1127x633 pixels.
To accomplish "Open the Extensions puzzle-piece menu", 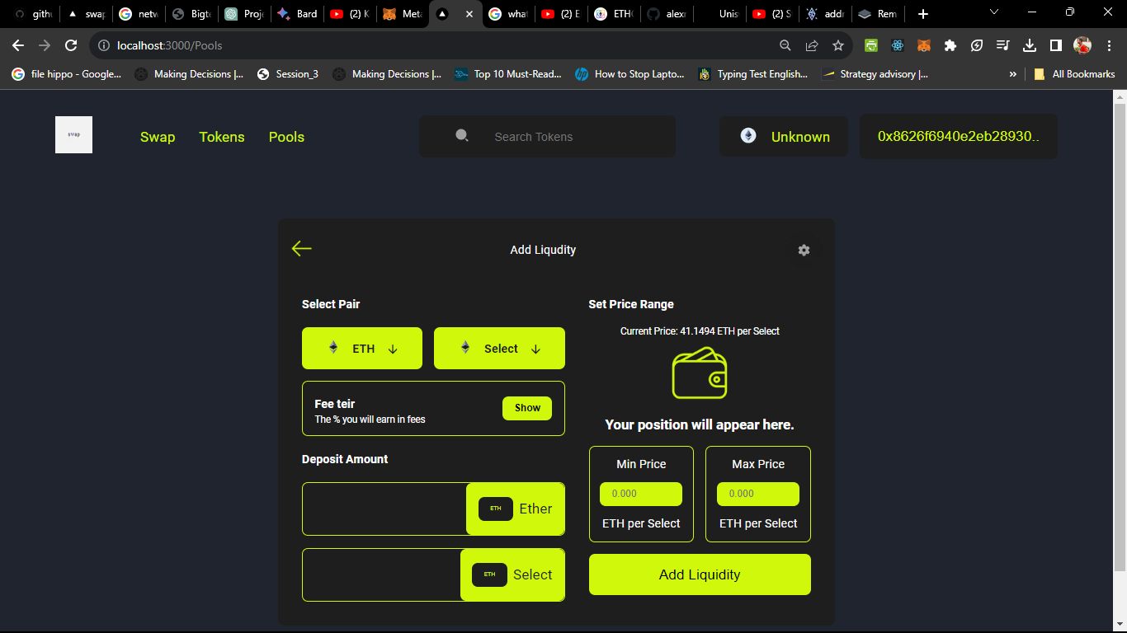I will click(x=950, y=45).
